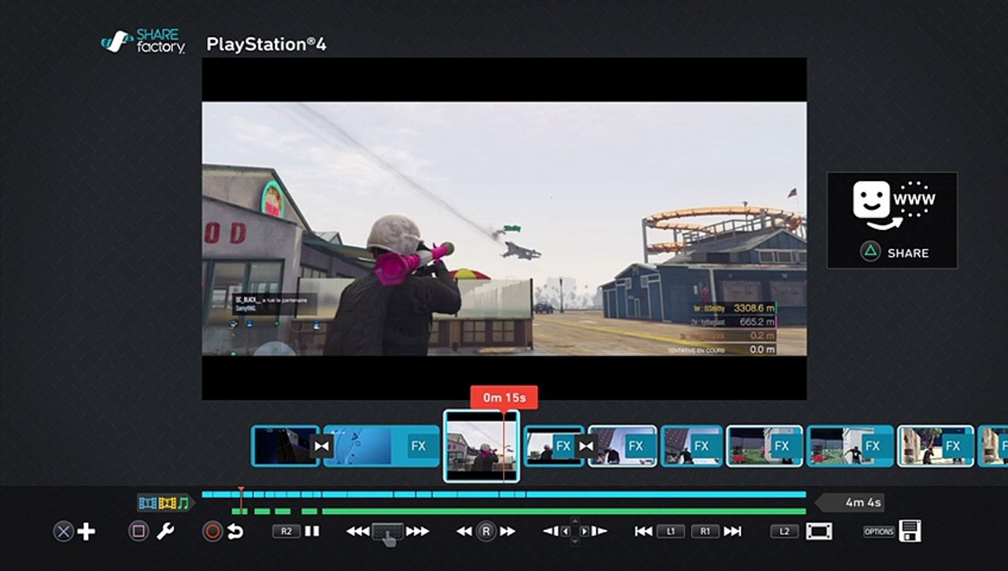This screenshot has width=1008, height=571.
Task: Open FX on the sixth clip
Action: point(701,446)
